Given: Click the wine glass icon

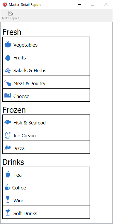Looking at the screenshot, I should 8,199.
